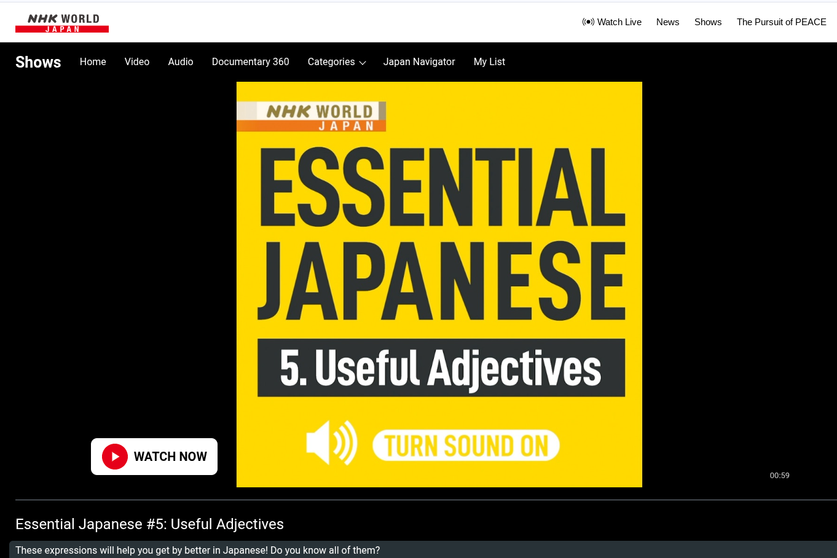Select the Home menu item
Screen dimensions: 837x558
[x=93, y=61]
